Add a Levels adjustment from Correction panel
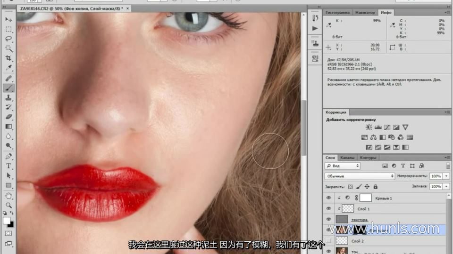 pyautogui.click(x=377, y=127)
